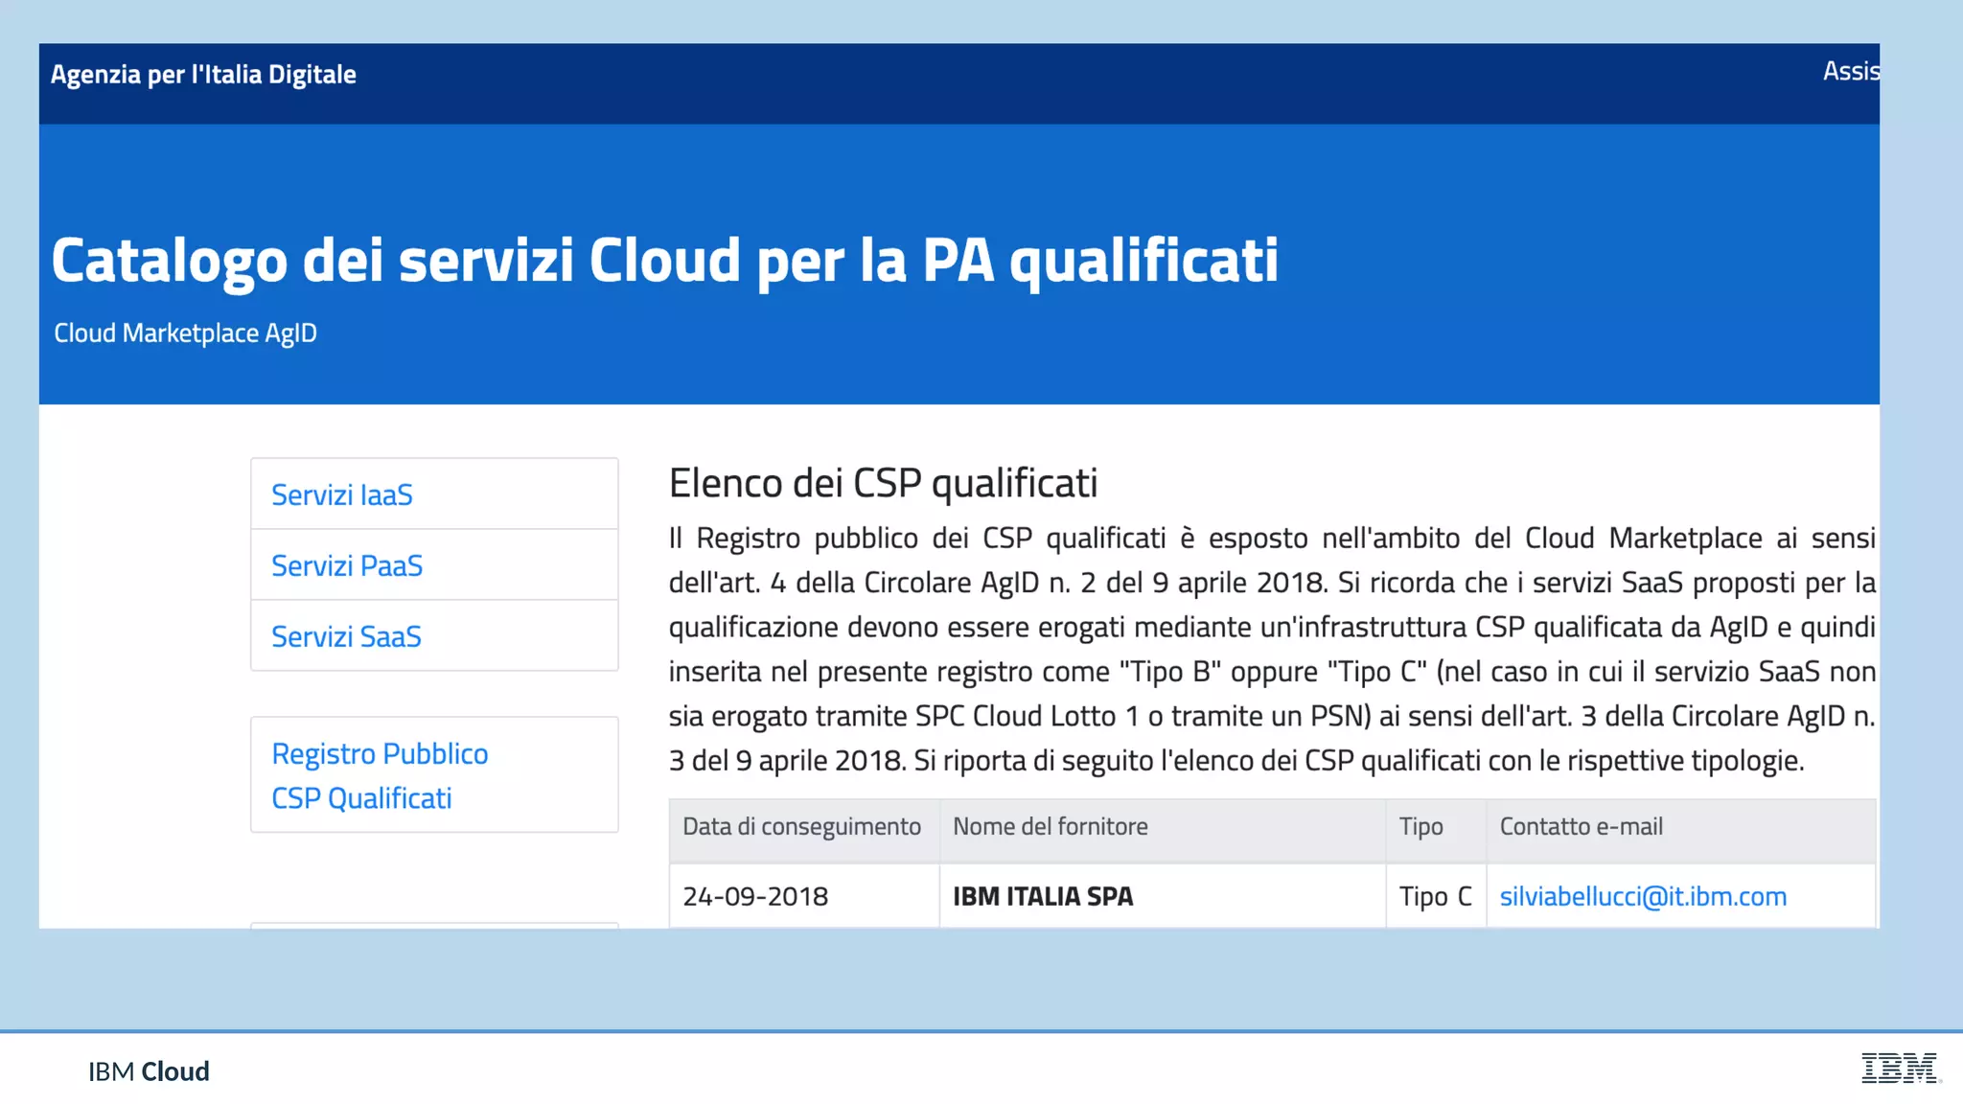Click the Elenco dei CSP qualificati heading

(x=883, y=482)
